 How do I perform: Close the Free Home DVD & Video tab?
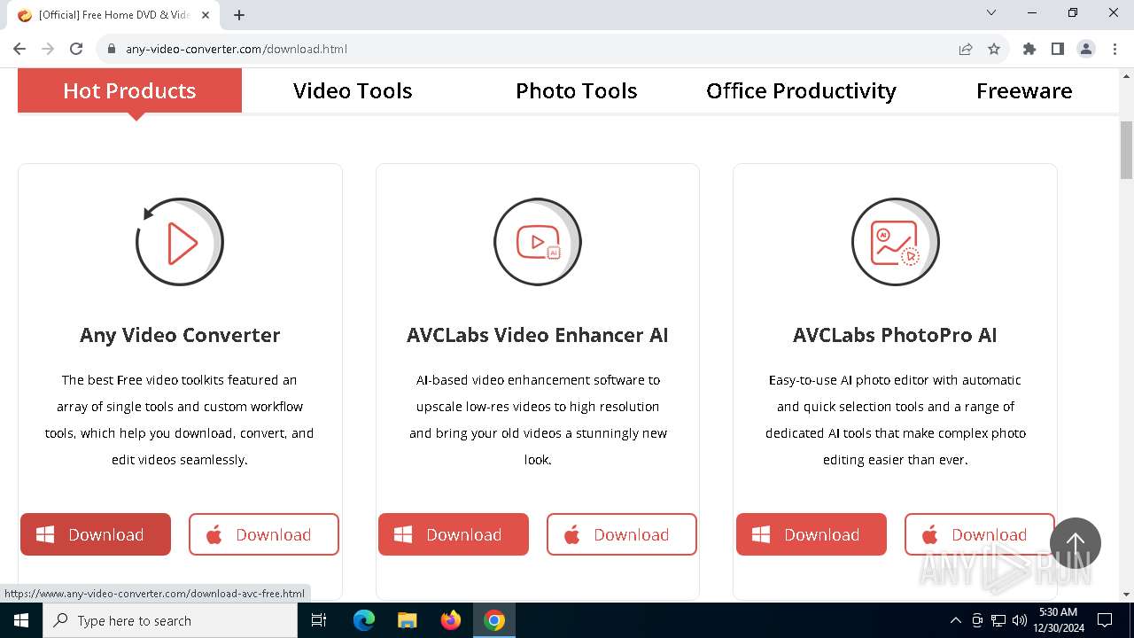click(x=206, y=15)
